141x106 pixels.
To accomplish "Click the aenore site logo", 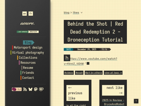I will (x=27, y=24).
